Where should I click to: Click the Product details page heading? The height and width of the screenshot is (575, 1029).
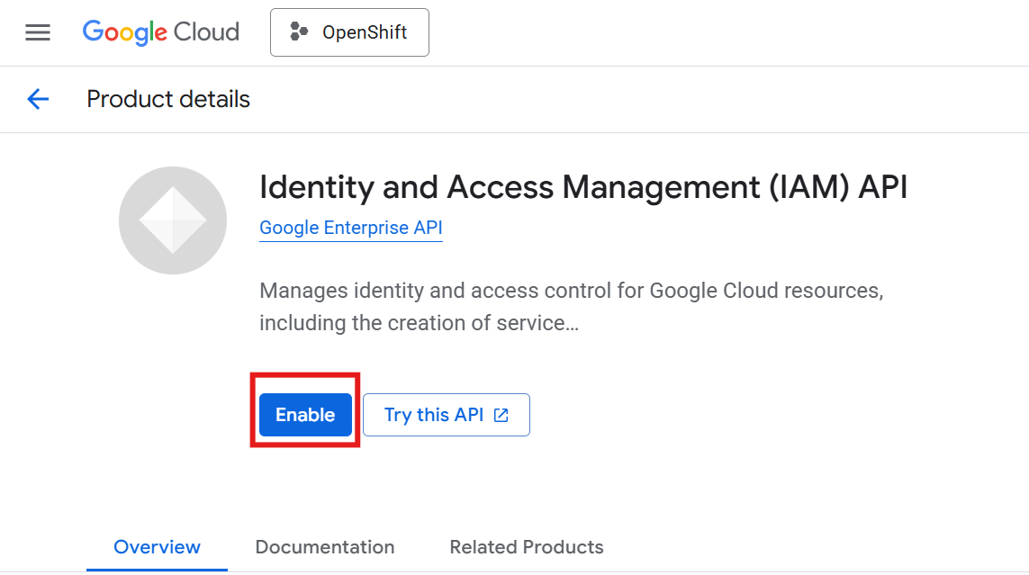(x=168, y=99)
